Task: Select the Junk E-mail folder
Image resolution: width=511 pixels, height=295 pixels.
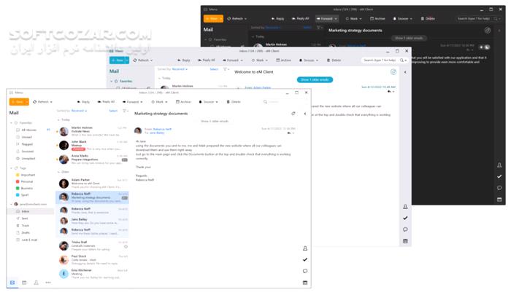Action: pyautogui.click(x=29, y=240)
